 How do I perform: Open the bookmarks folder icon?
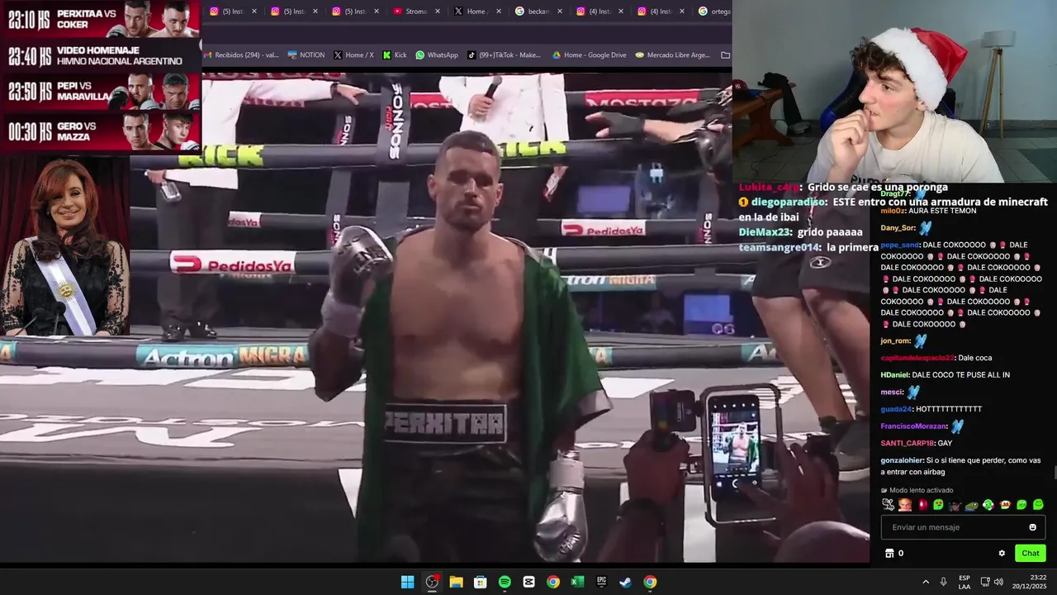(725, 55)
